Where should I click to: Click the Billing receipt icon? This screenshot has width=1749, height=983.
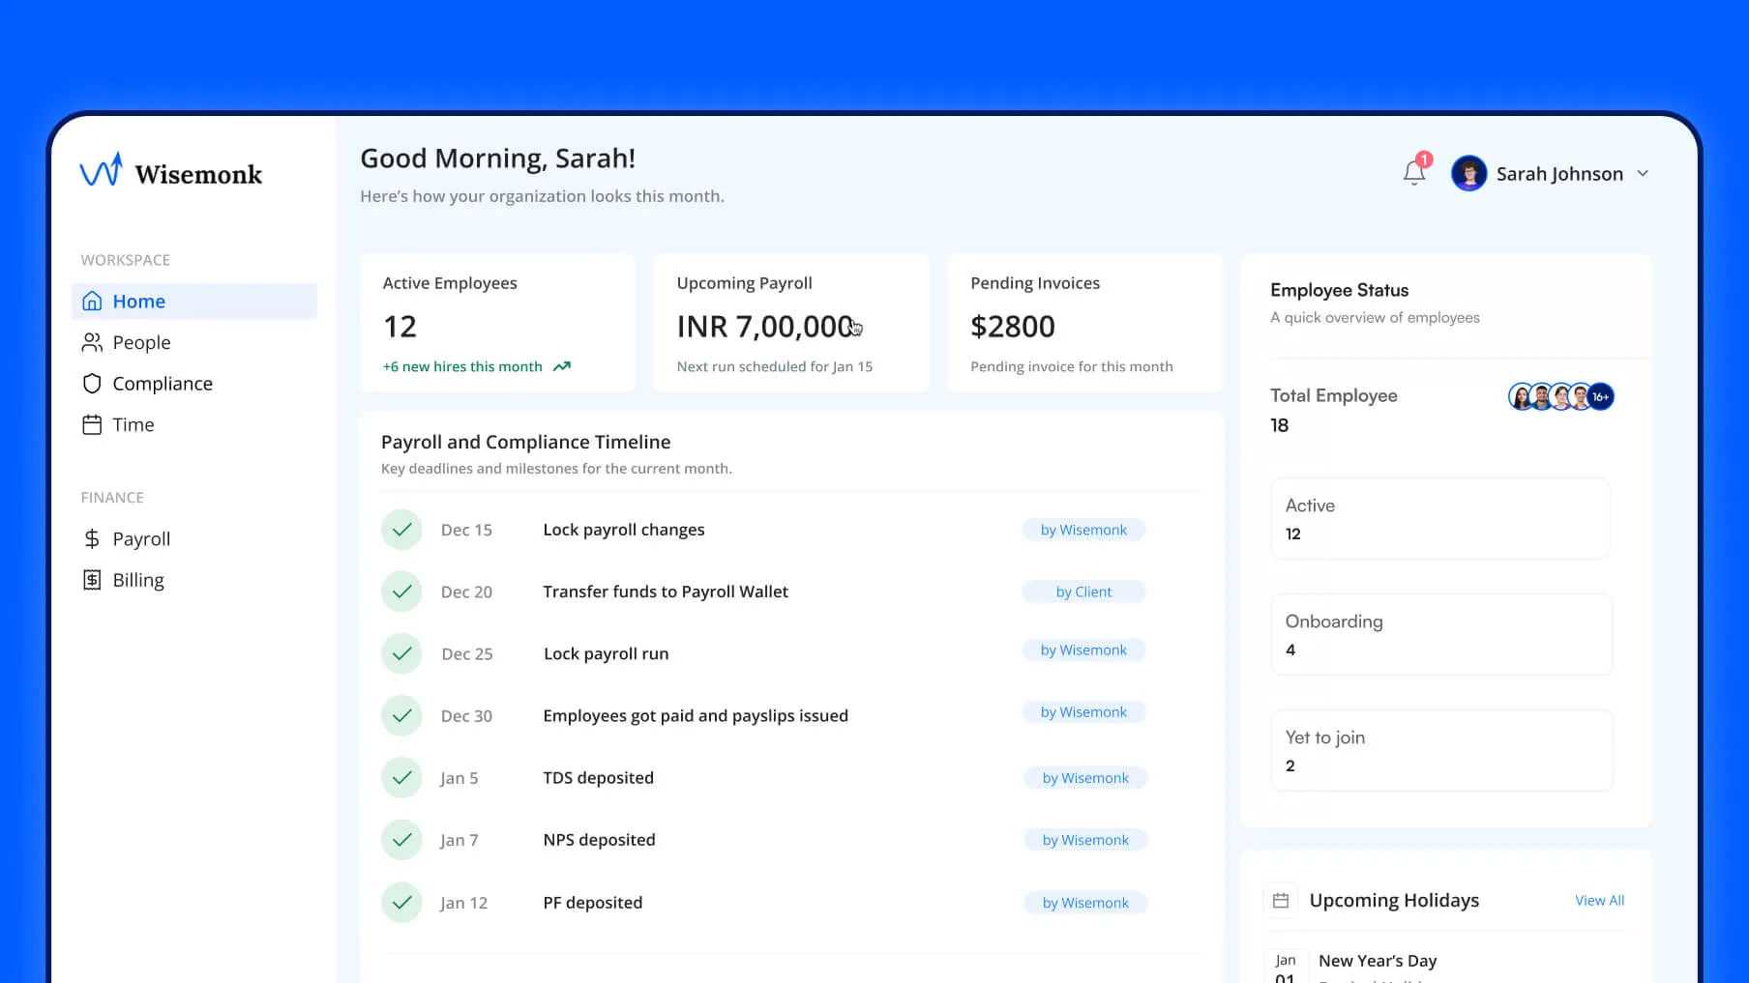click(92, 580)
